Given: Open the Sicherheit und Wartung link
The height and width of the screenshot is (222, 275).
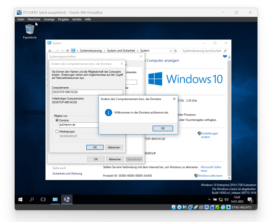Looking at the screenshot, I should click(x=67, y=174).
